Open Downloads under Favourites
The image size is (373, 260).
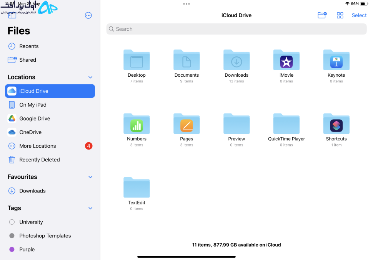coord(50,191)
